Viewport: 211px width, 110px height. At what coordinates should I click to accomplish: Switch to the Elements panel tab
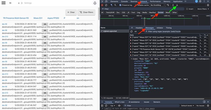[114, 1]
